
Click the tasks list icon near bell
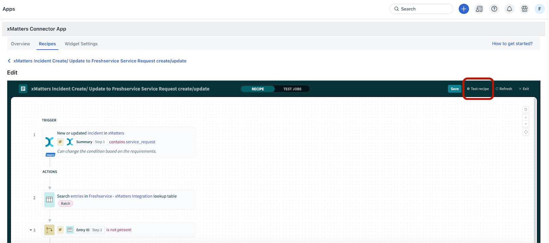[x=479, y=9]
